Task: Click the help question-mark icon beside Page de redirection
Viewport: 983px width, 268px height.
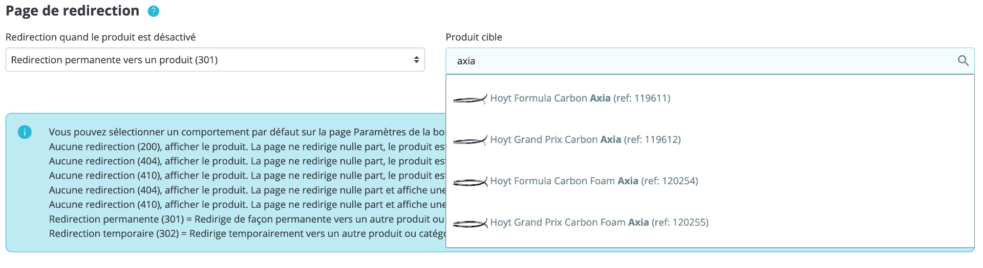Action: tap(154, 11)
